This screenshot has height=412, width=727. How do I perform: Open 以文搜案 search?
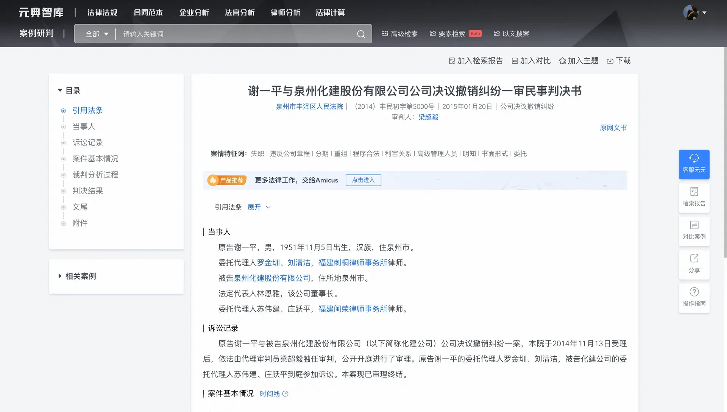(x=512, y=34)
